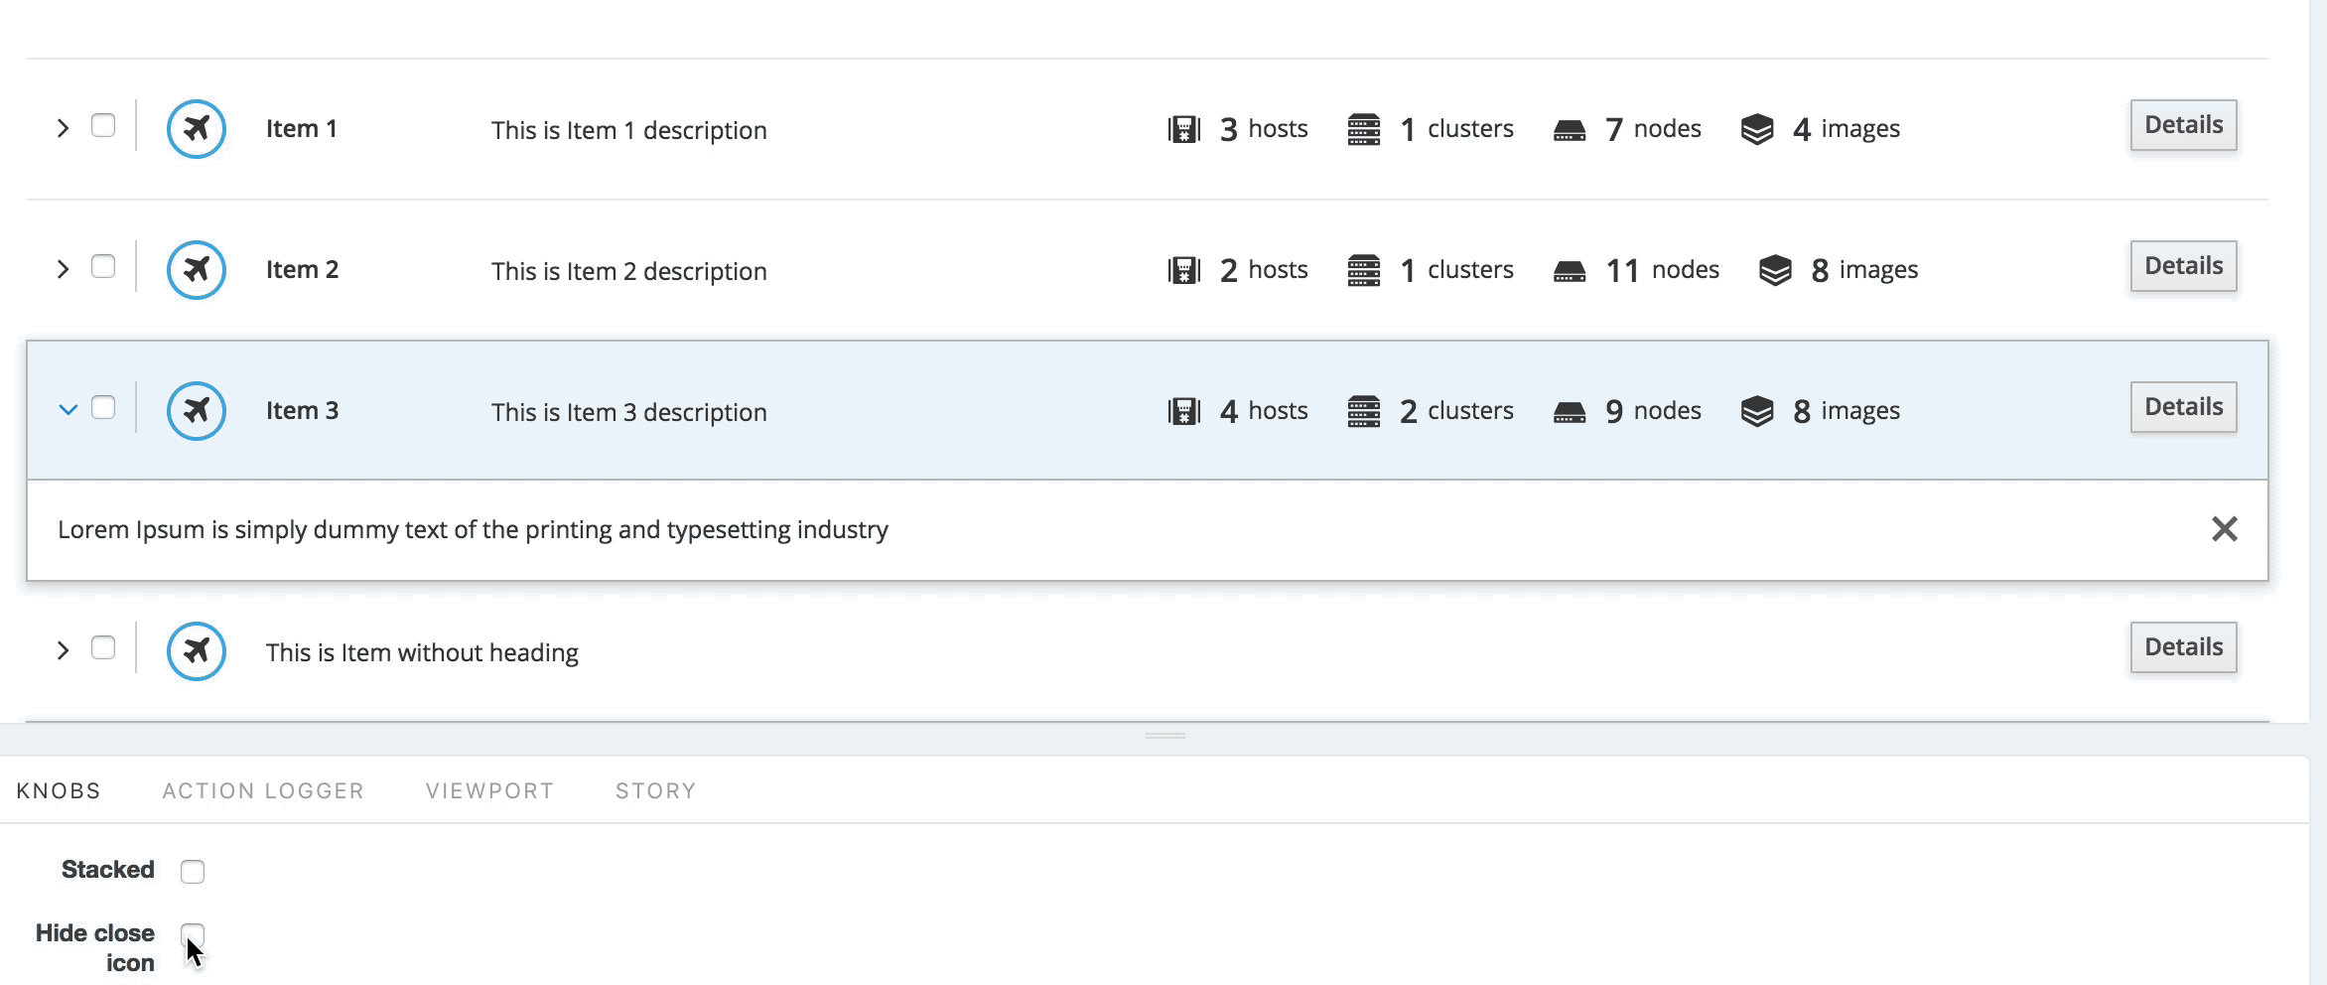Click the images icon in Item 3 row
This screenshot has width=2327, height=985.
pos(1757,411)
